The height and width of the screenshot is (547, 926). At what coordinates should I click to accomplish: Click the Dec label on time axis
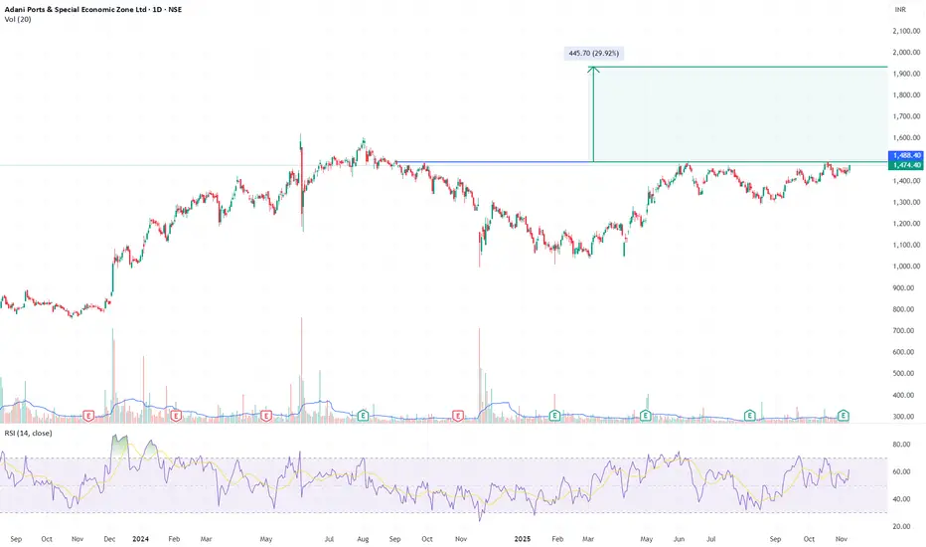109,539
